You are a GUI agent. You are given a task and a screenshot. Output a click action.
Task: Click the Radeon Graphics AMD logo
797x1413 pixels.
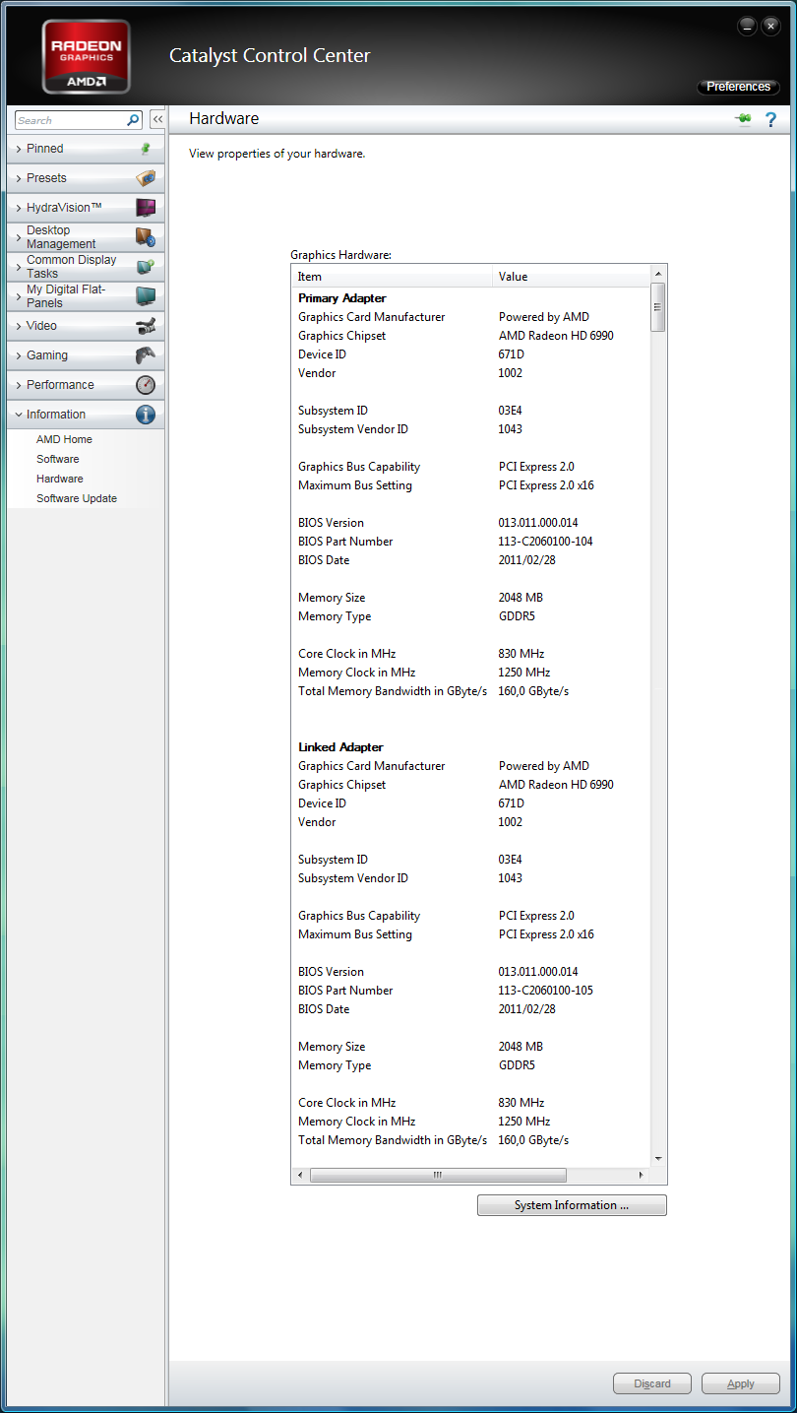pos(86,56)
